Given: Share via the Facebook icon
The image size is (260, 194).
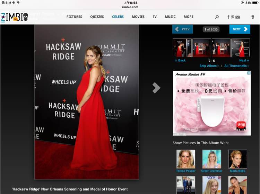Looking at the screenshot, I should (x=228, y=17).
